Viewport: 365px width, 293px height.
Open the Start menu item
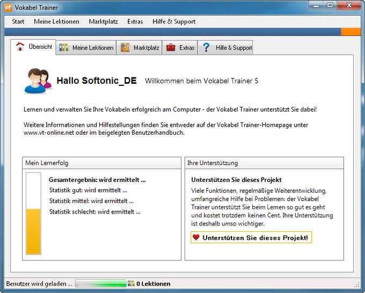(18, 21)
